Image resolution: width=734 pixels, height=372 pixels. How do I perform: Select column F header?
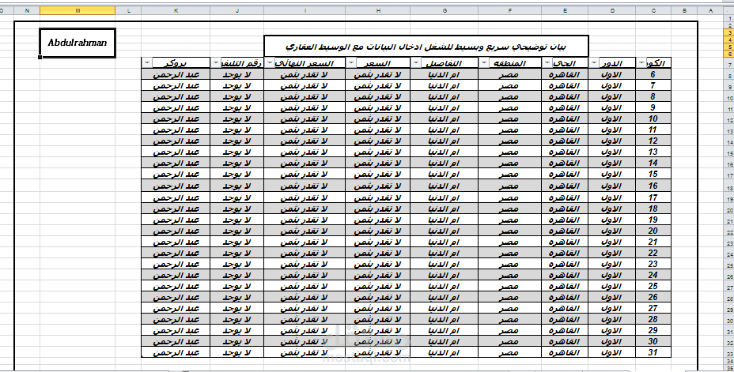(510, 11)
